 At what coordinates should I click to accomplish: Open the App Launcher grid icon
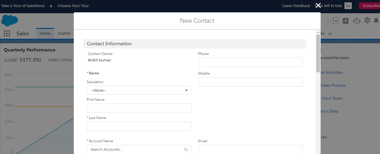click(x=7, y=33)
